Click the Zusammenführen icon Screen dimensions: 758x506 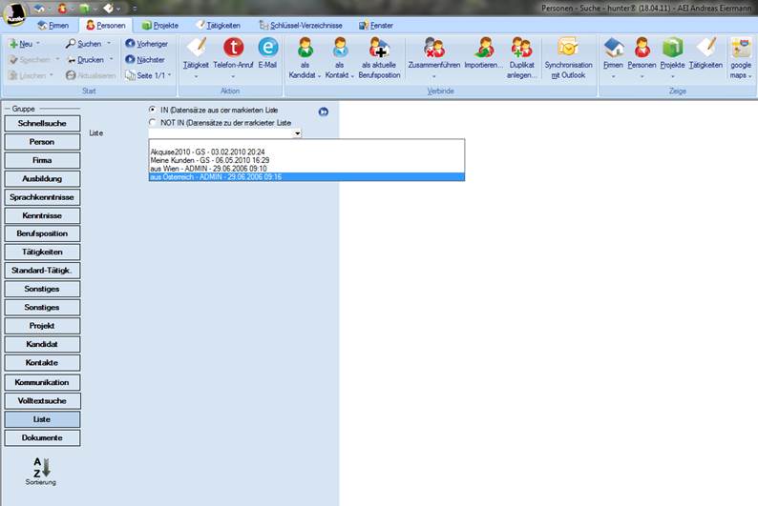[x=434, y=49]
